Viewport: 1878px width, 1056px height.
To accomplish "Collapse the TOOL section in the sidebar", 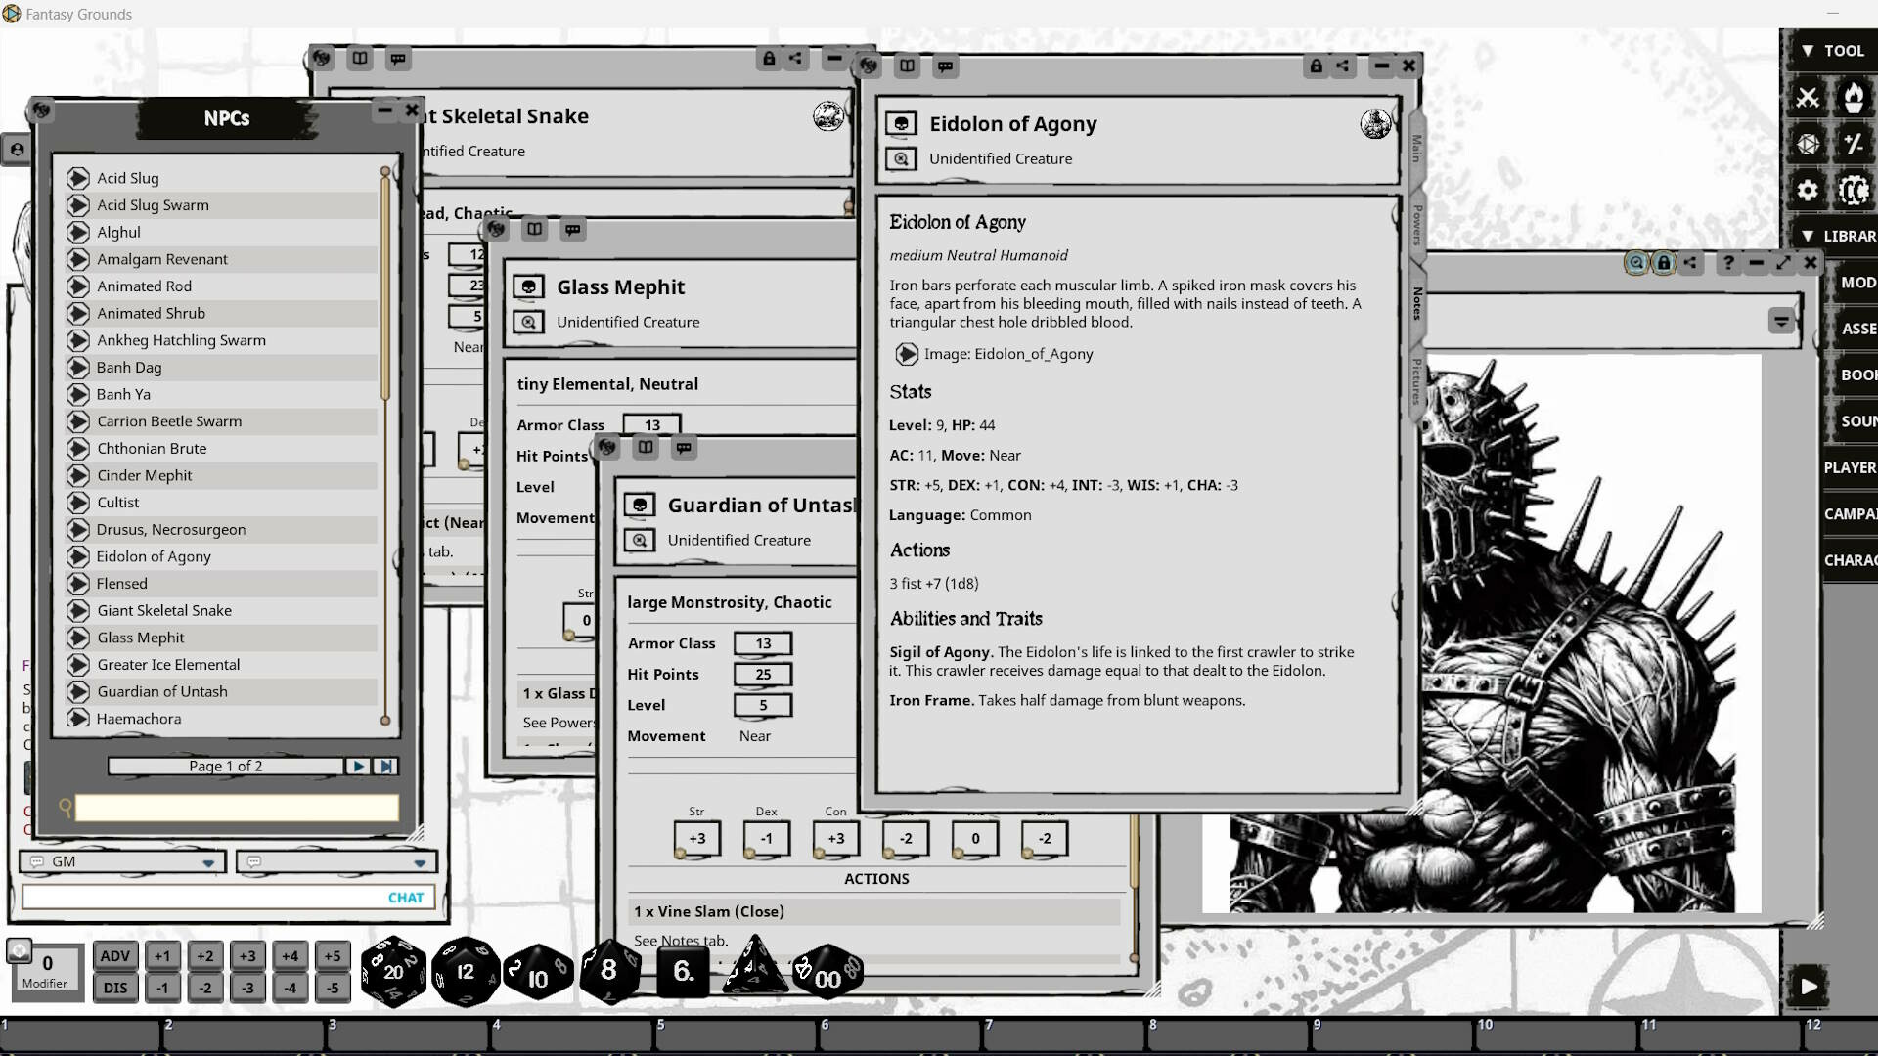I will (1809, 50).
